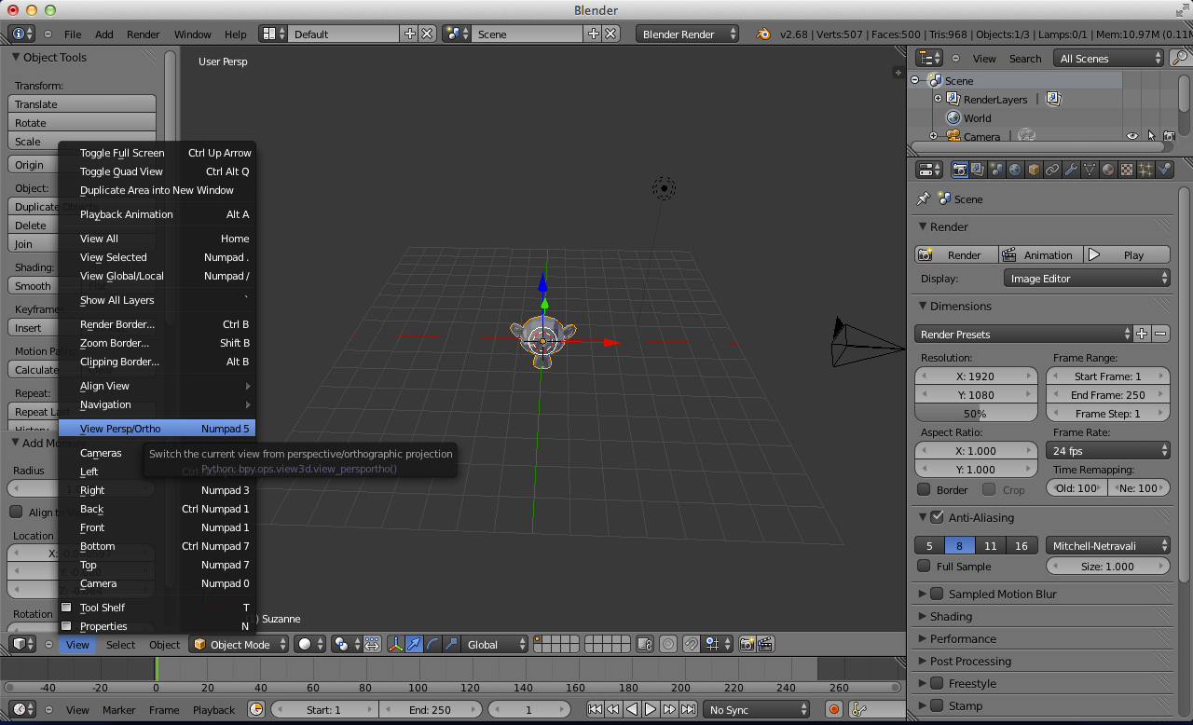Enable the Stamp checkbox
Viewport: 1193px width, 725px height.
(x=937, y=705)
